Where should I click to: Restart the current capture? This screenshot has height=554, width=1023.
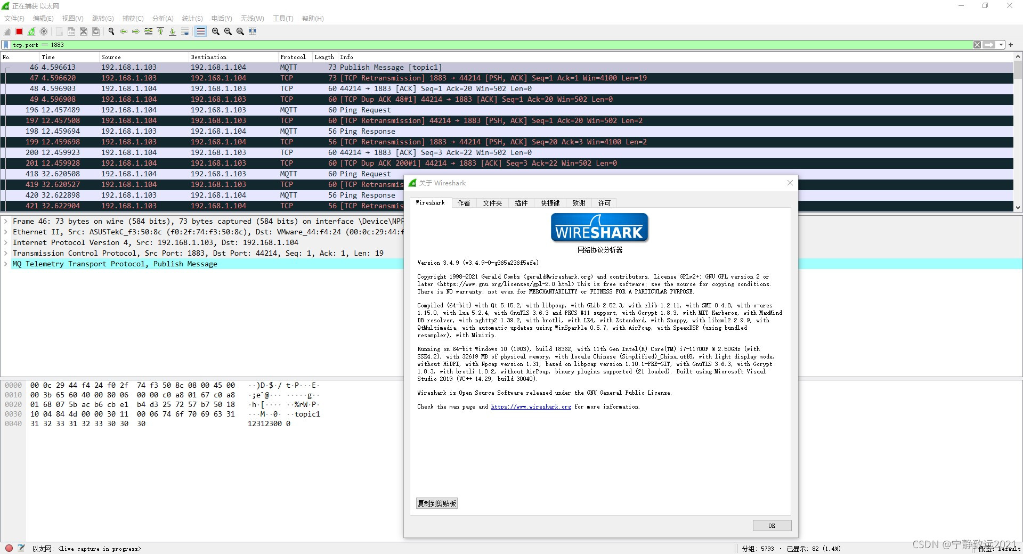[x=32, y=31]
